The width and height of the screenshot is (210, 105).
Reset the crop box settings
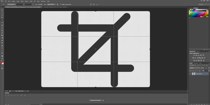coord(91,4)
